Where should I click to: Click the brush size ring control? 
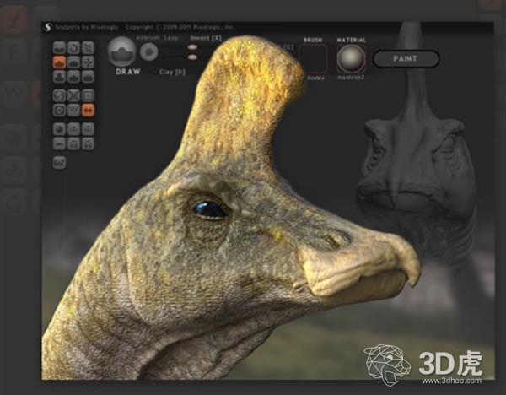[148, 51]
